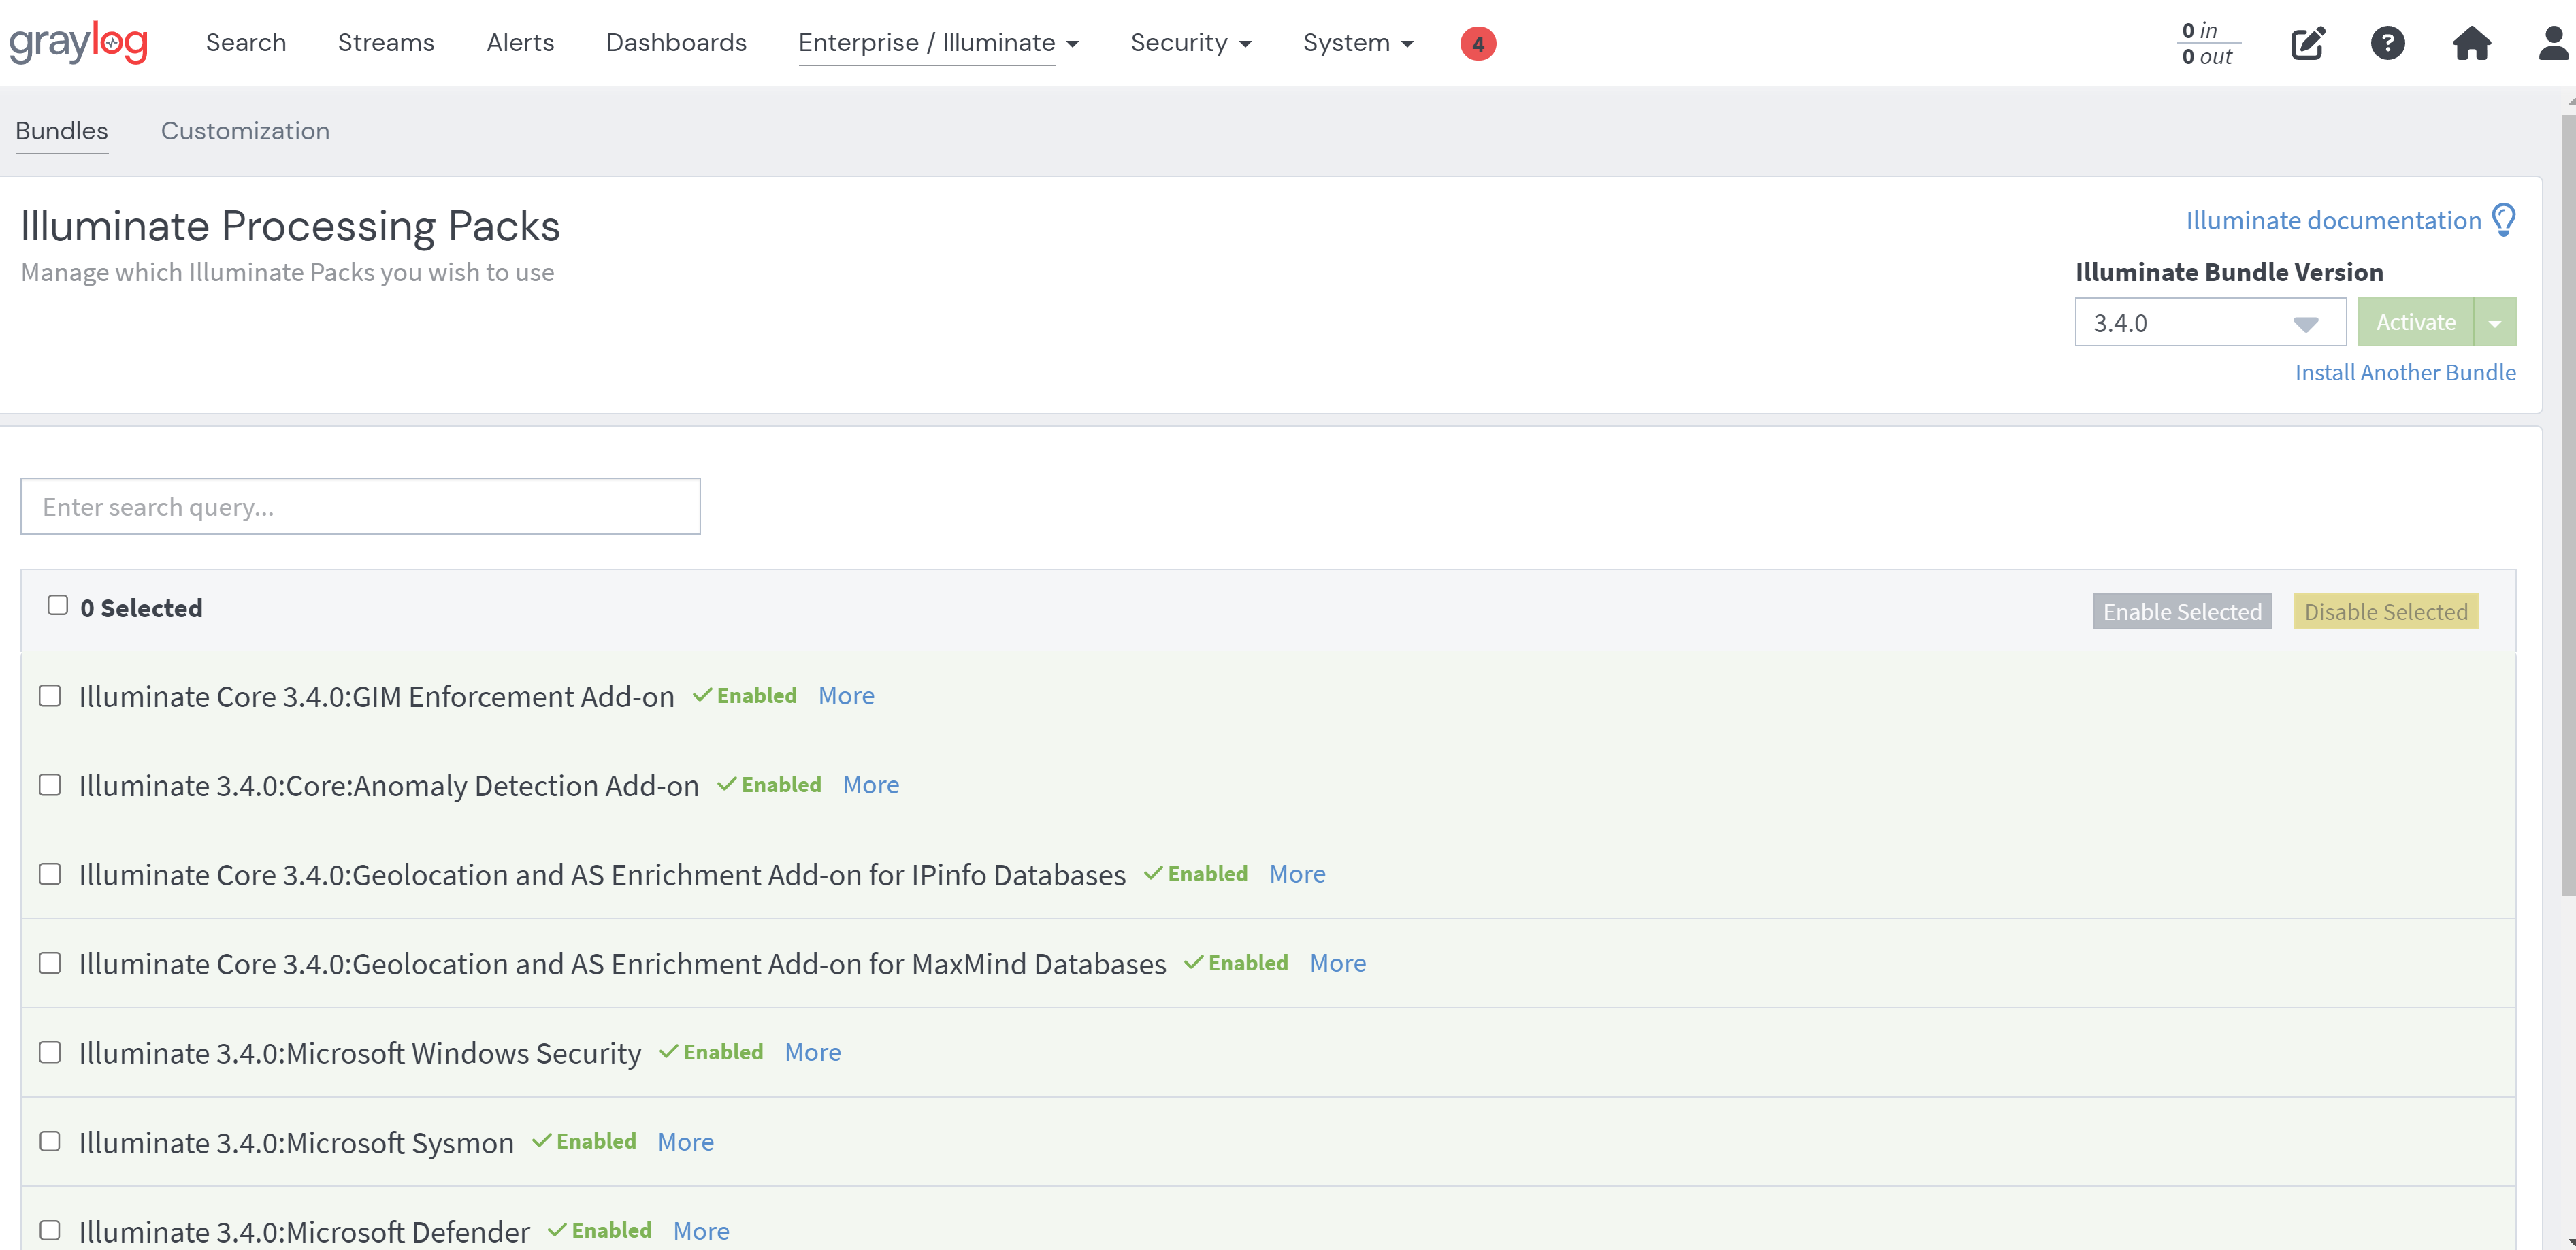The height and width of the screenshot is (1250, 2576).
Task: Open the help question mark icon
Action: pos(2387,43)
